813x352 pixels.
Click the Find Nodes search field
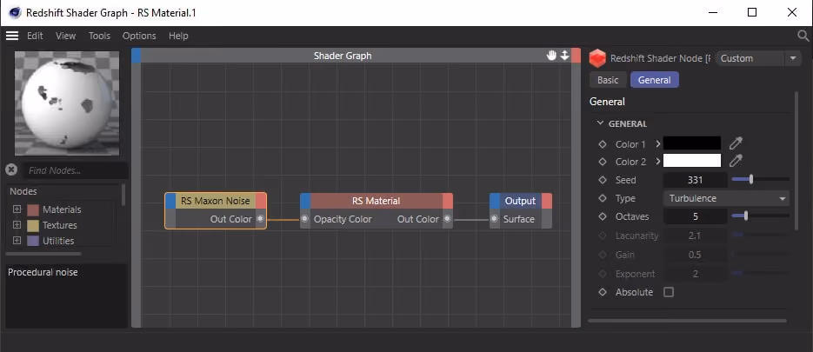[x=74, y=170]
